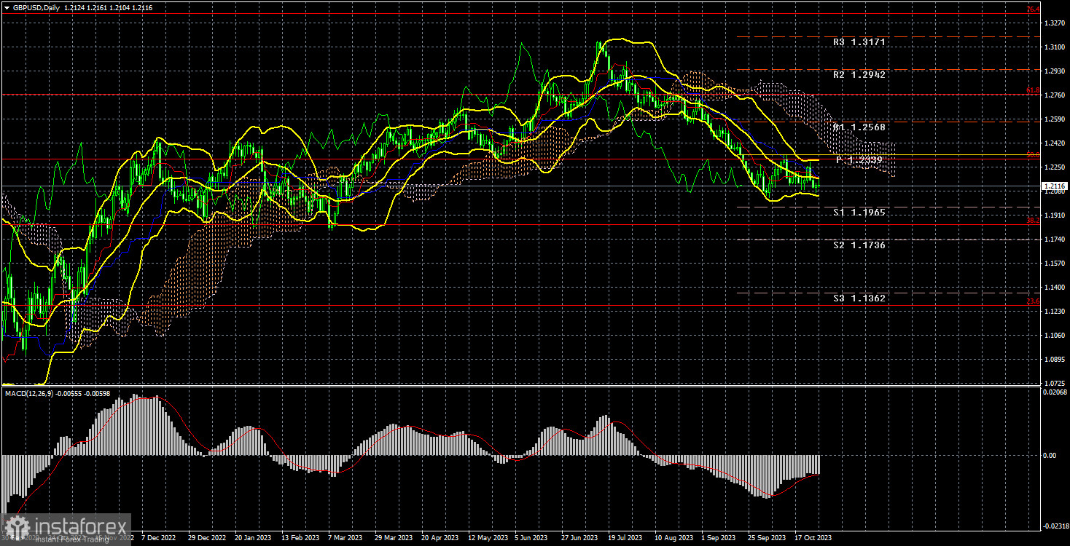Screen dimensions: 1070x546
Task: Select the R1 1.2568 pivot label
Action: (x=859, y=127)
